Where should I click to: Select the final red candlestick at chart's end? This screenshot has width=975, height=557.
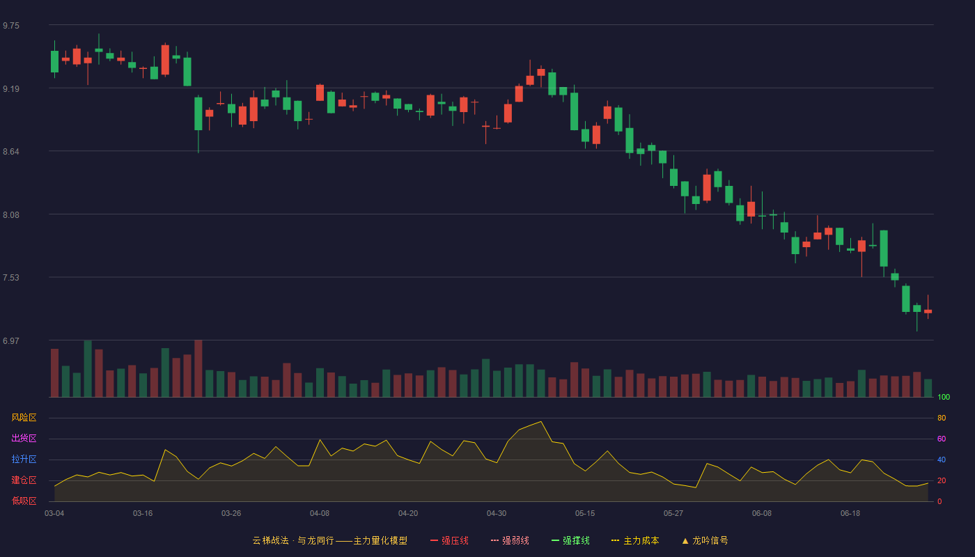point(928,311)
